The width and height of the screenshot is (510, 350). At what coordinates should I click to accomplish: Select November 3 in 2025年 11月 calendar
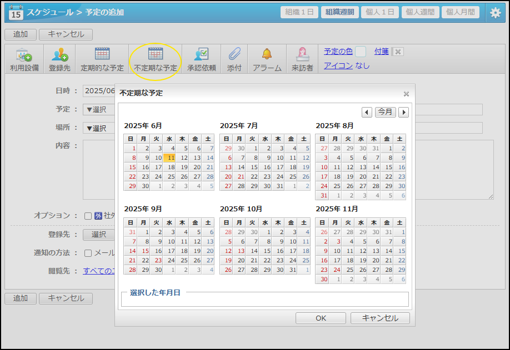coord(335,241)
